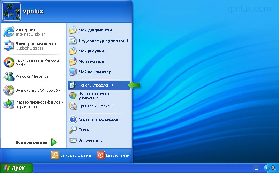The width and height of the screenshot is (279, 173).
Task: Expand Недавние документы submenu arrow
Action: pyautogui.click(x=128, y=40)
